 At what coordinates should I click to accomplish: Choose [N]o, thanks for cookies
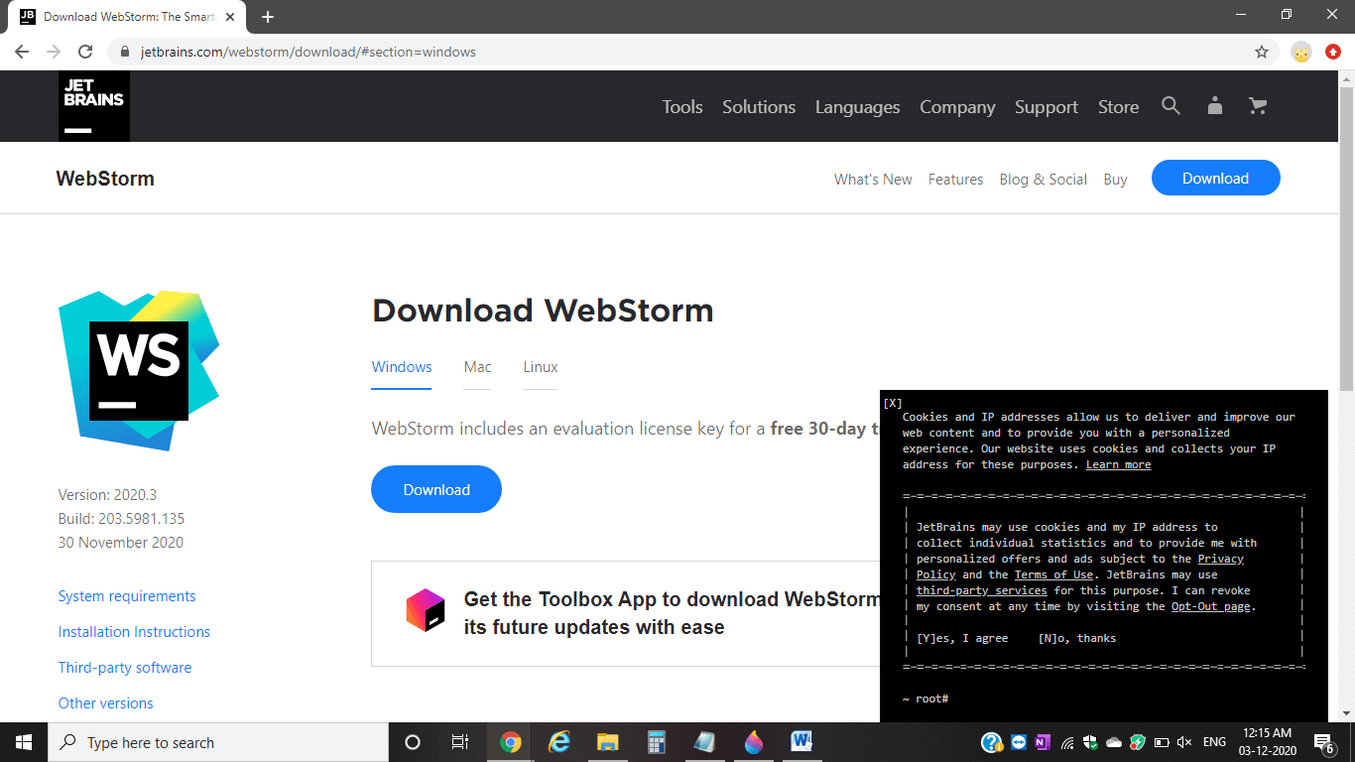[1077, 638]
